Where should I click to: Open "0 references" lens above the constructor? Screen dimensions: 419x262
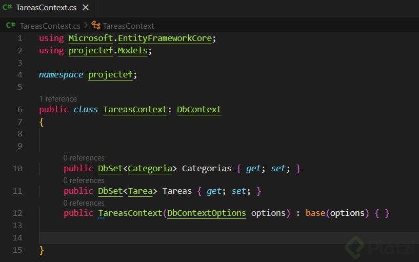84,203
